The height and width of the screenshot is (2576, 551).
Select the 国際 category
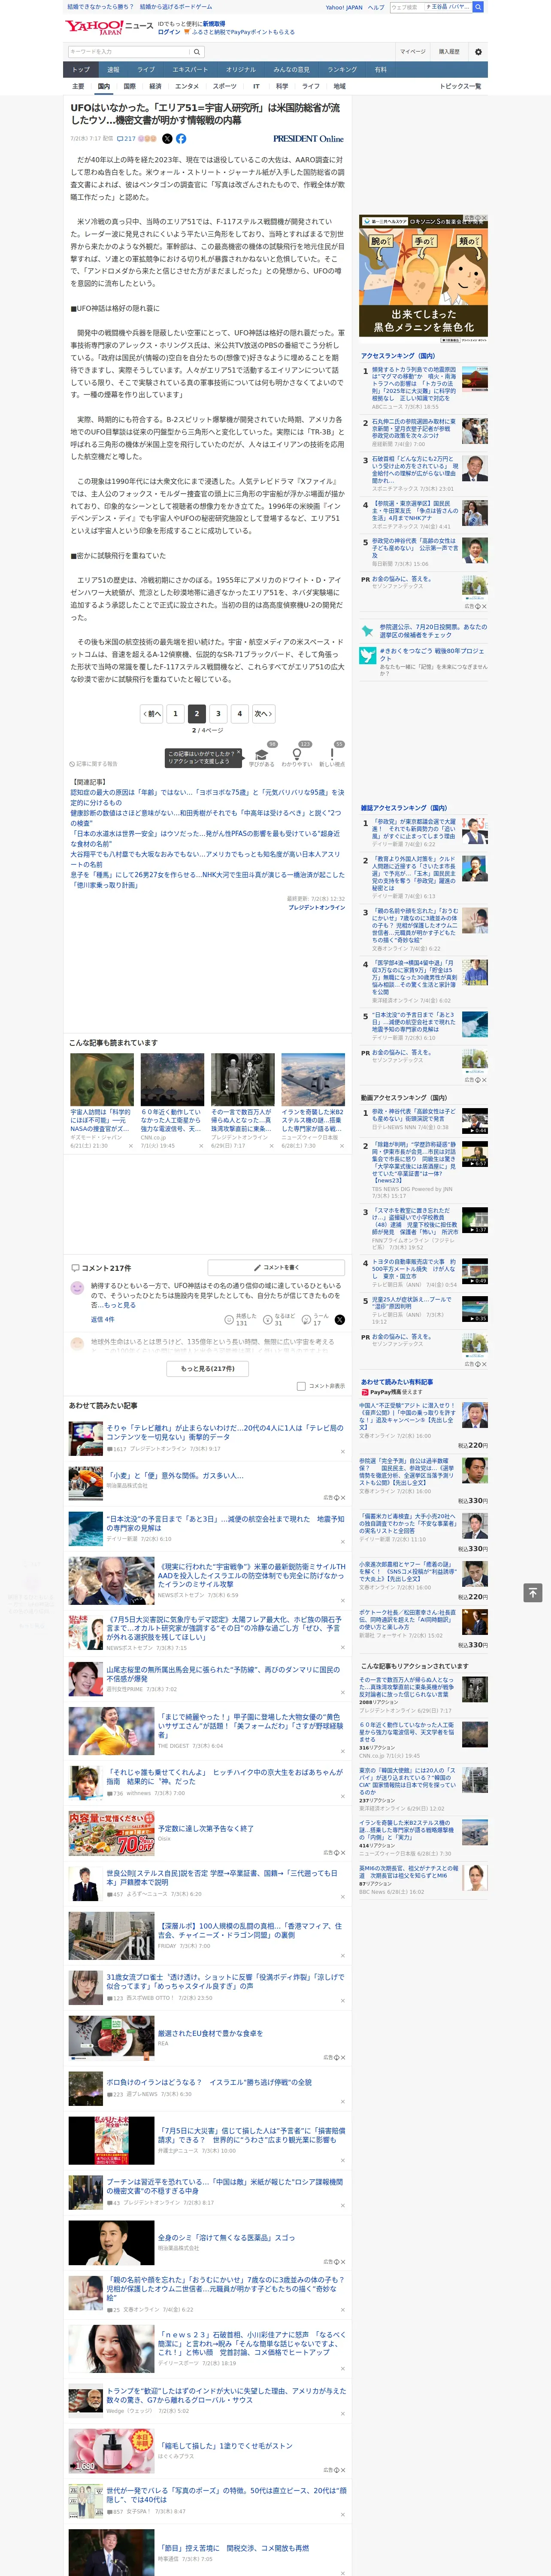click(x=129, y=86)
